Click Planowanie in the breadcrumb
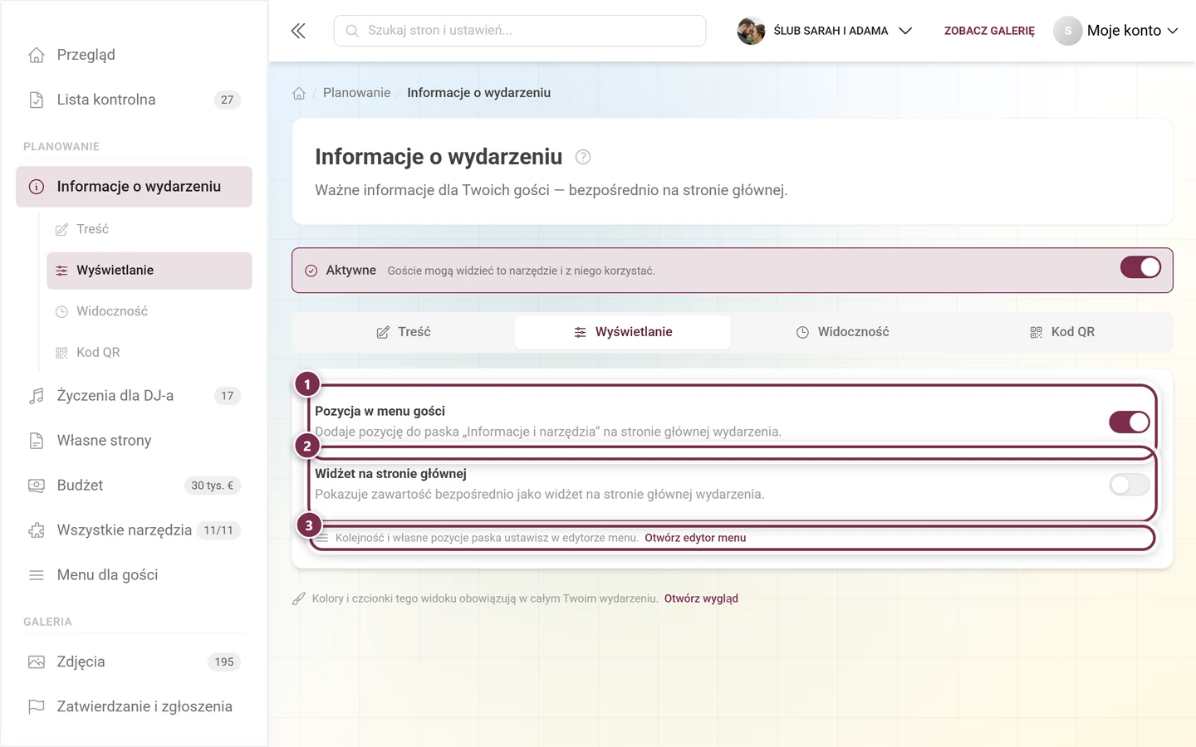 click(356, 93)
